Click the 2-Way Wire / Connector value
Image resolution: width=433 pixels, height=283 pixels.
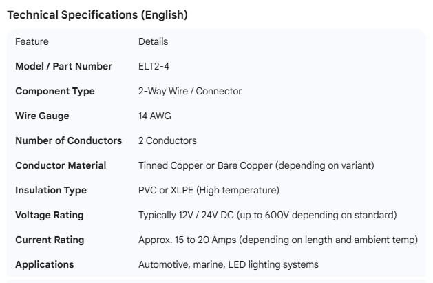[190, 91]
